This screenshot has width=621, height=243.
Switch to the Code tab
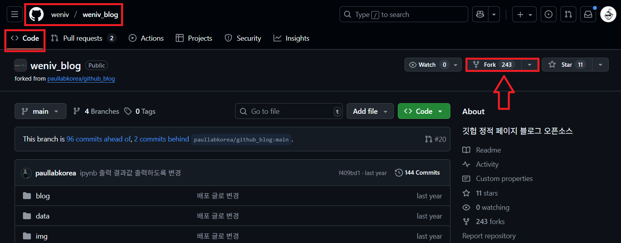[x=25, y=38]
